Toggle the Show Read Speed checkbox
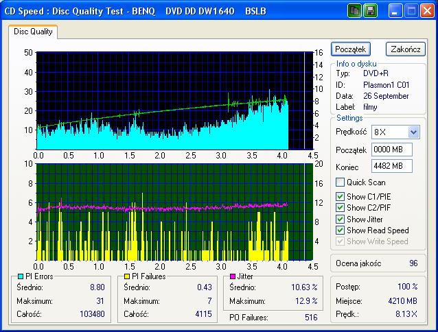This screenshot has width=438, height=332. (340, 230)
